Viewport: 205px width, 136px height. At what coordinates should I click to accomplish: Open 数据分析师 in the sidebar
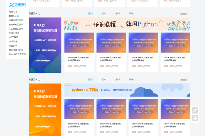(x=14, y=16)
